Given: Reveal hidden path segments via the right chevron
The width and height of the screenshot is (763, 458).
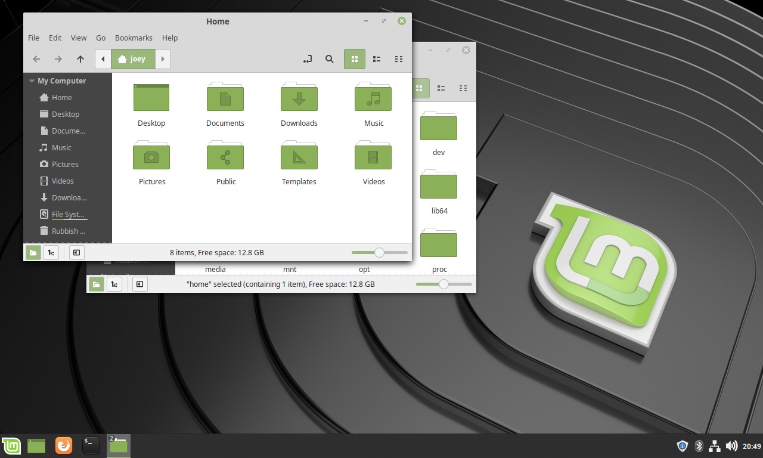Looking at the screenshot, I should (163, 59).
